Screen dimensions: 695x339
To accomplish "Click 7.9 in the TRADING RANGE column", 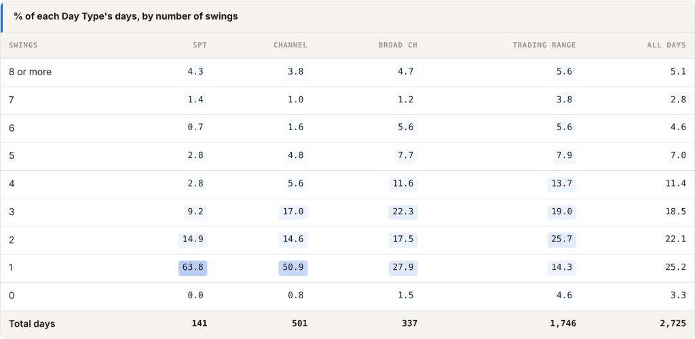I will pos(564,156).
